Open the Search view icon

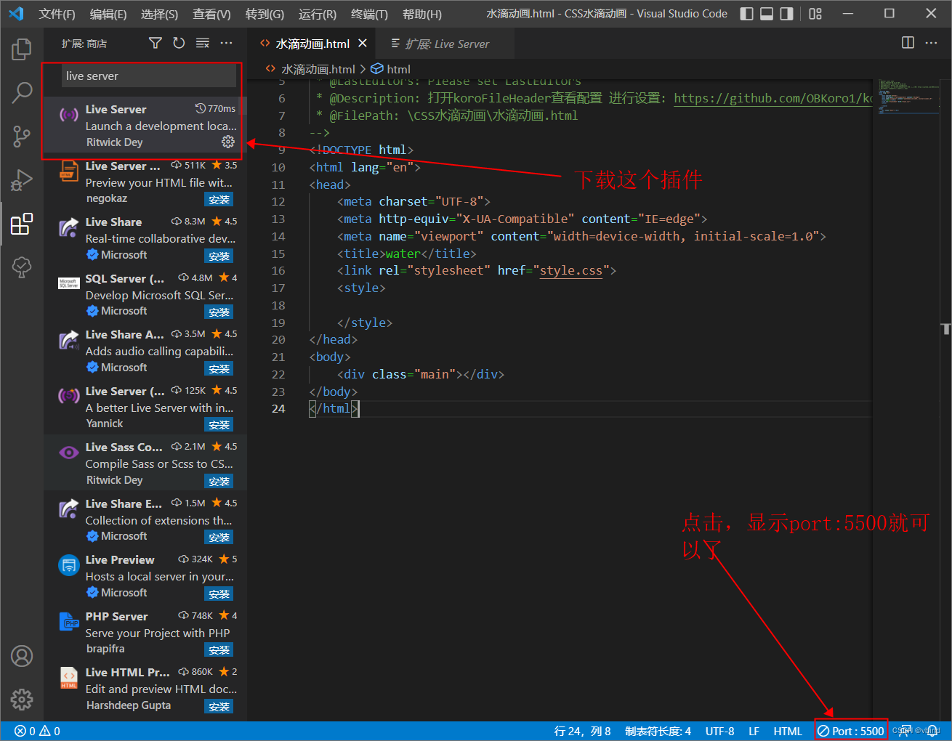[22, 92]
